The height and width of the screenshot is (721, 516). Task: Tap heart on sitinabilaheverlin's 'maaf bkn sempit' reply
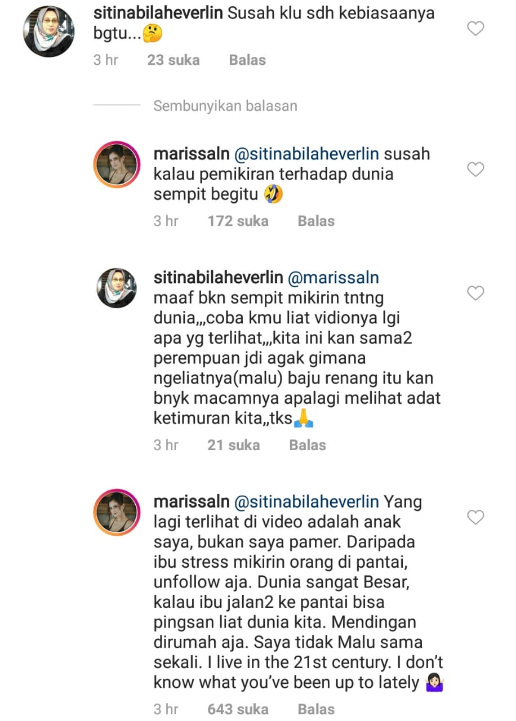(x=476, y=293)
